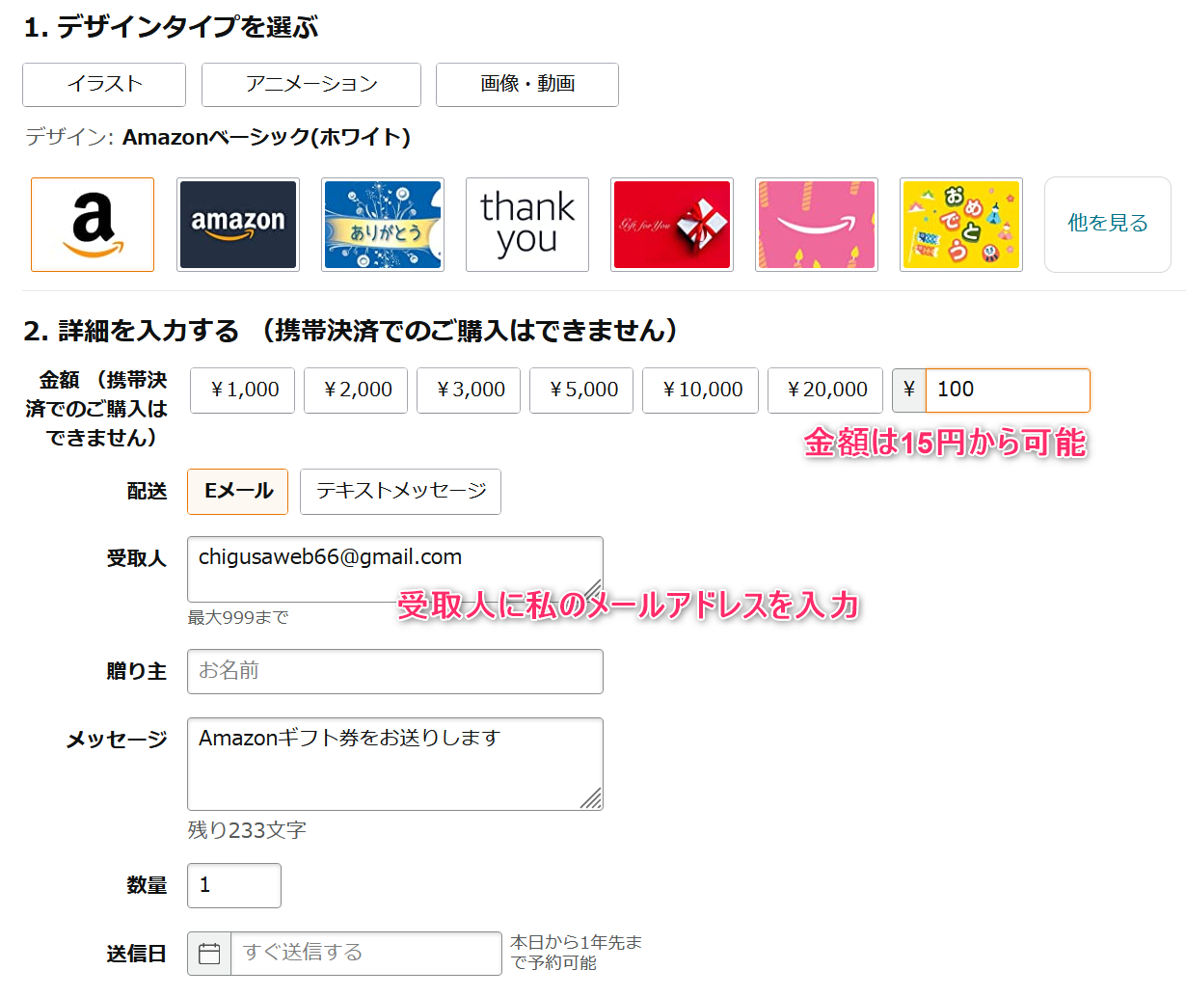Viewport: 1186px width, 997px height.
Task: Pick the blue ありがとう fireworks design
Action: (x=383, y=225)
